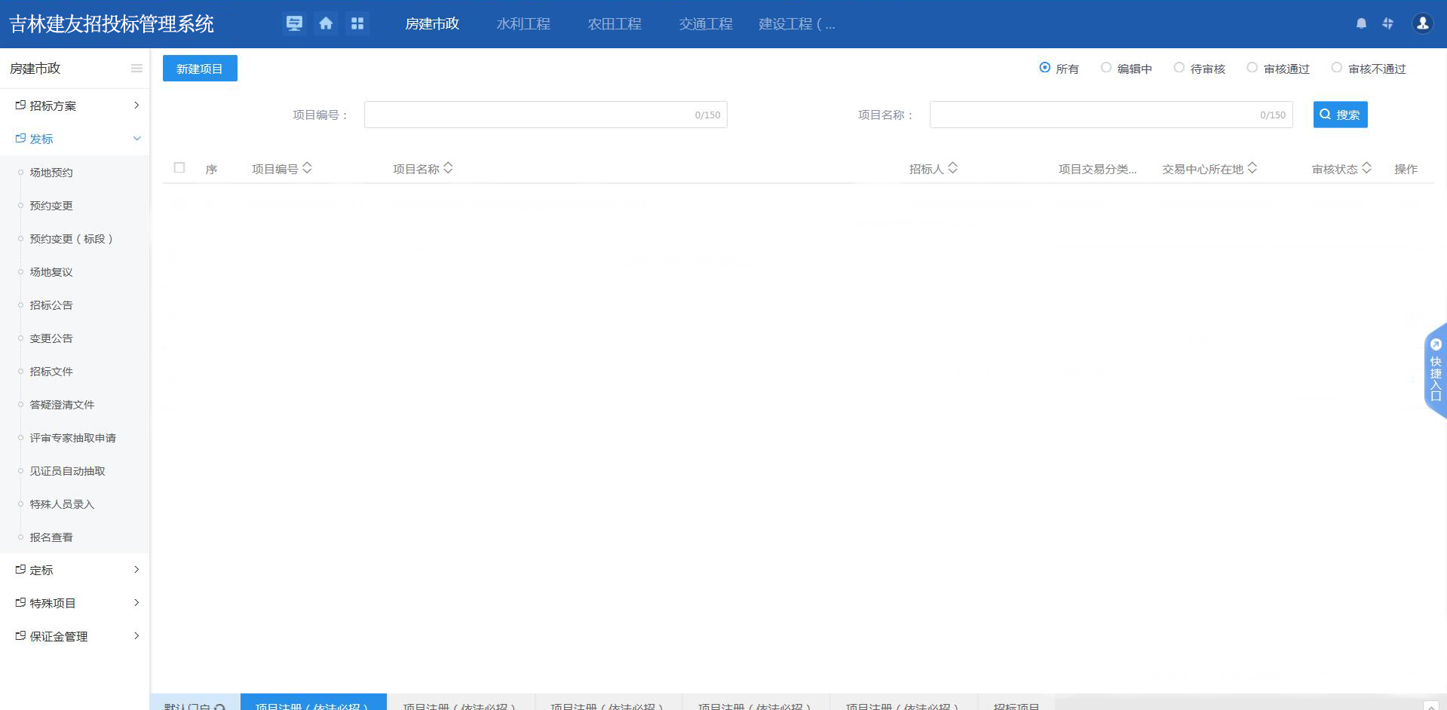The height and width of the screenshot is (710, 1447).
Task: Sort by 交易中心所在地 using its sort arrows
Action: (1252, 168)
